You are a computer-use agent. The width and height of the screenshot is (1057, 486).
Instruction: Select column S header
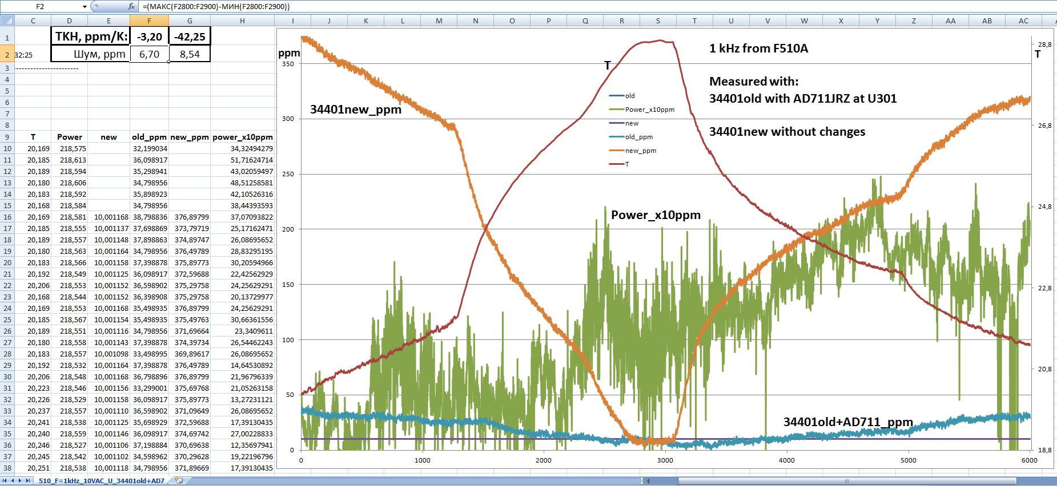coord(658,21)
